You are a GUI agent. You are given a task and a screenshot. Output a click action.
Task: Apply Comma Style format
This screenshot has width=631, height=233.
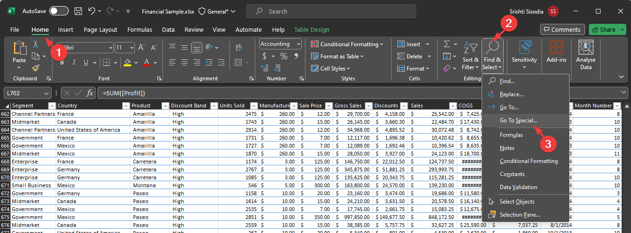coord(296,56)
